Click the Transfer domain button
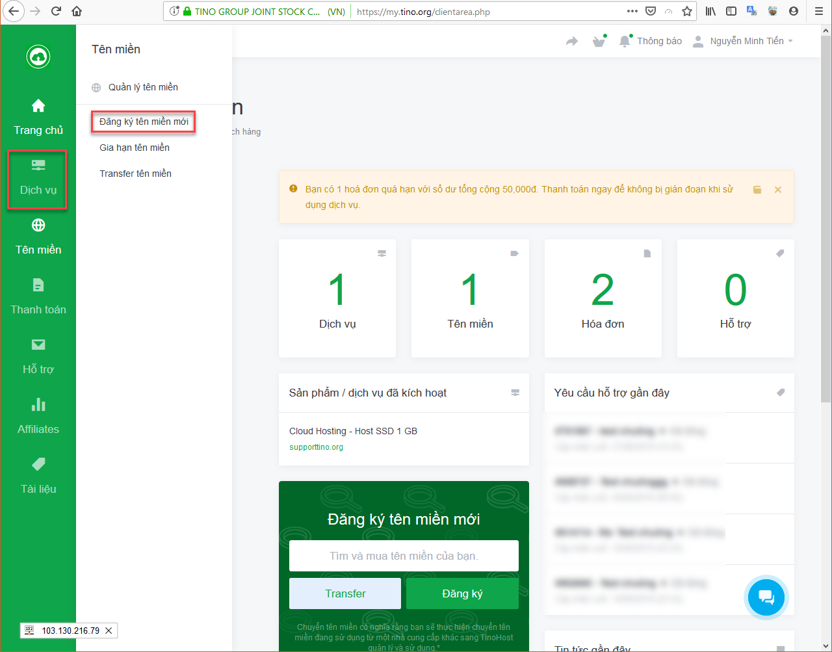The image size is (832, 652). 345,593
